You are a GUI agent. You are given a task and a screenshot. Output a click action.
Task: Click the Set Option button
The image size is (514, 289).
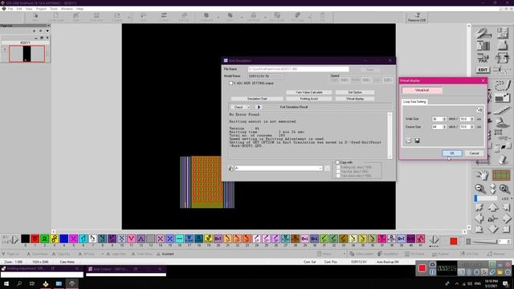355,92
